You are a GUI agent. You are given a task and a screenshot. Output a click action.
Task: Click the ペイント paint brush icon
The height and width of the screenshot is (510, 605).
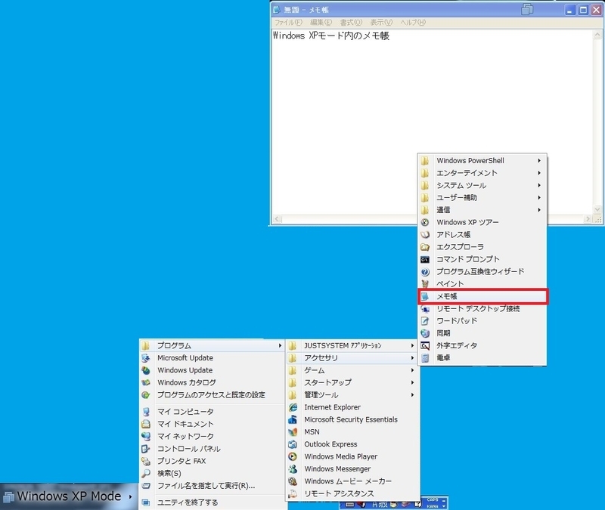click(x=425, y=284)
